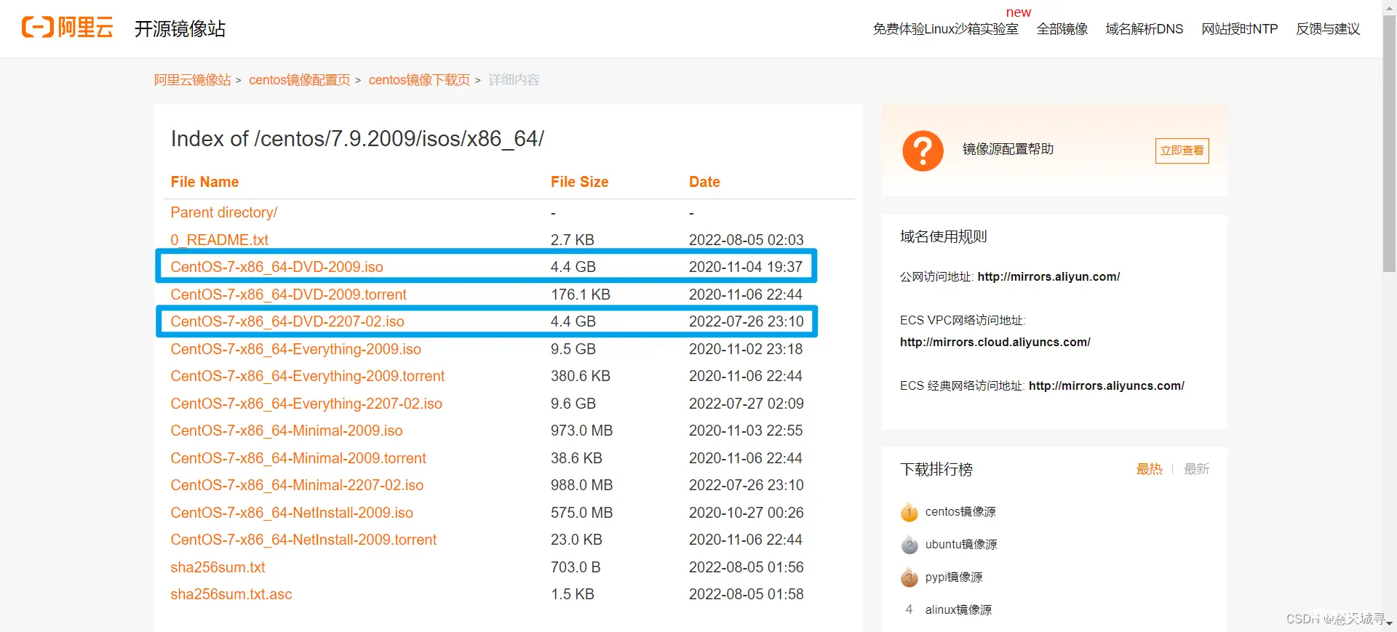Open the 网站授时NTP menu item
Image resolution: width=1397 pixels, height=632 pixels.
(1239, 29)
